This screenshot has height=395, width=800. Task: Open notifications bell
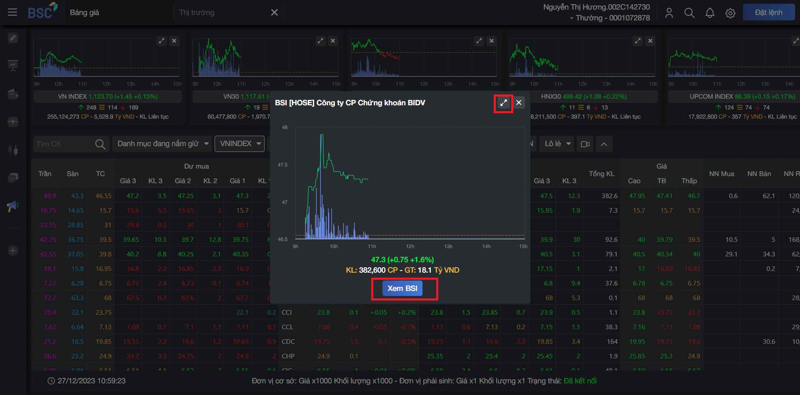(710, 13)
